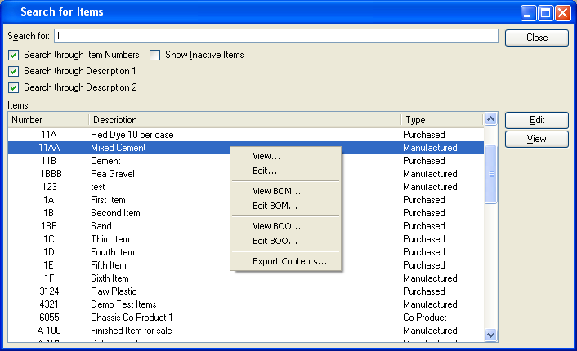The height and width of the screenshot is (351, 577).
Task: Minimize the Search for Items window
Action: pos(529,12)
